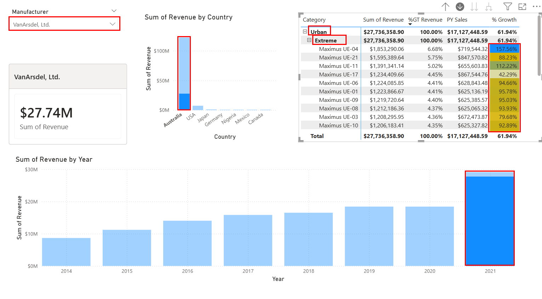Select the 2019 revenue bar

point(369,236)
